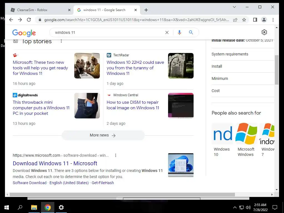Click the terminal screenshot story thumbnail

[181, 106]
